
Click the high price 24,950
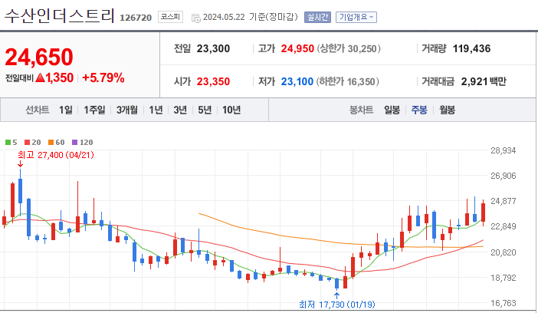(x=297, y=49)
